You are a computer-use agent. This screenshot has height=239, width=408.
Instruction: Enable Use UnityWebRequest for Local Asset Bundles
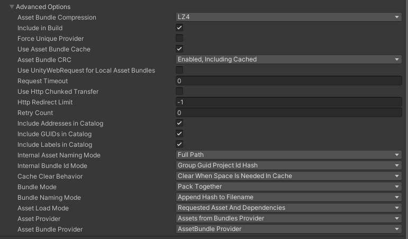click(179, 70)
